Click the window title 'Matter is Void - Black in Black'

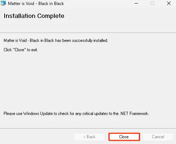tap(36, 4)
